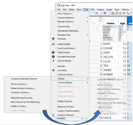Click row number 1 in the table

(x=101, y=44)
